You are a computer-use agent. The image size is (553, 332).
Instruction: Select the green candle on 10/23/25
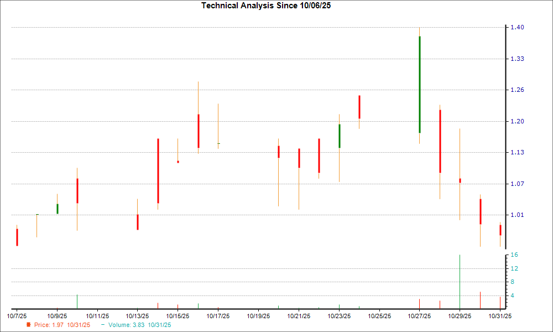click(339, 136)
